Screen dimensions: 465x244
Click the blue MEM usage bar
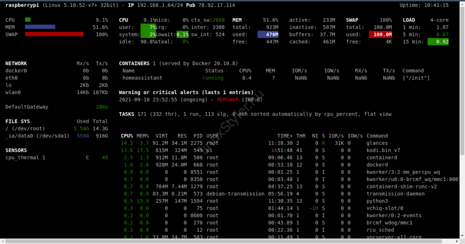(x=40, y=27)
